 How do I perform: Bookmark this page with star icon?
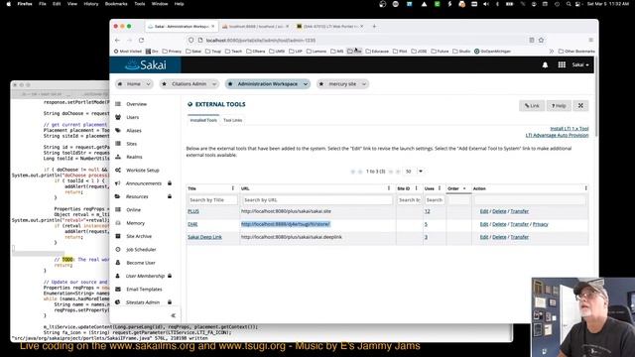[x=541, y=40]
